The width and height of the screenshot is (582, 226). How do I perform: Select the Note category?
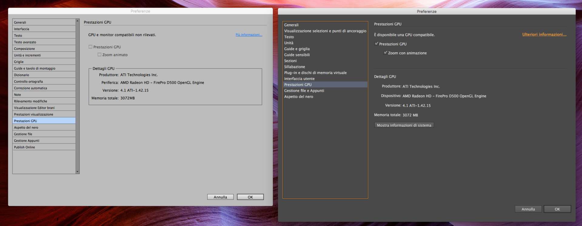click(x=44, y=95)
